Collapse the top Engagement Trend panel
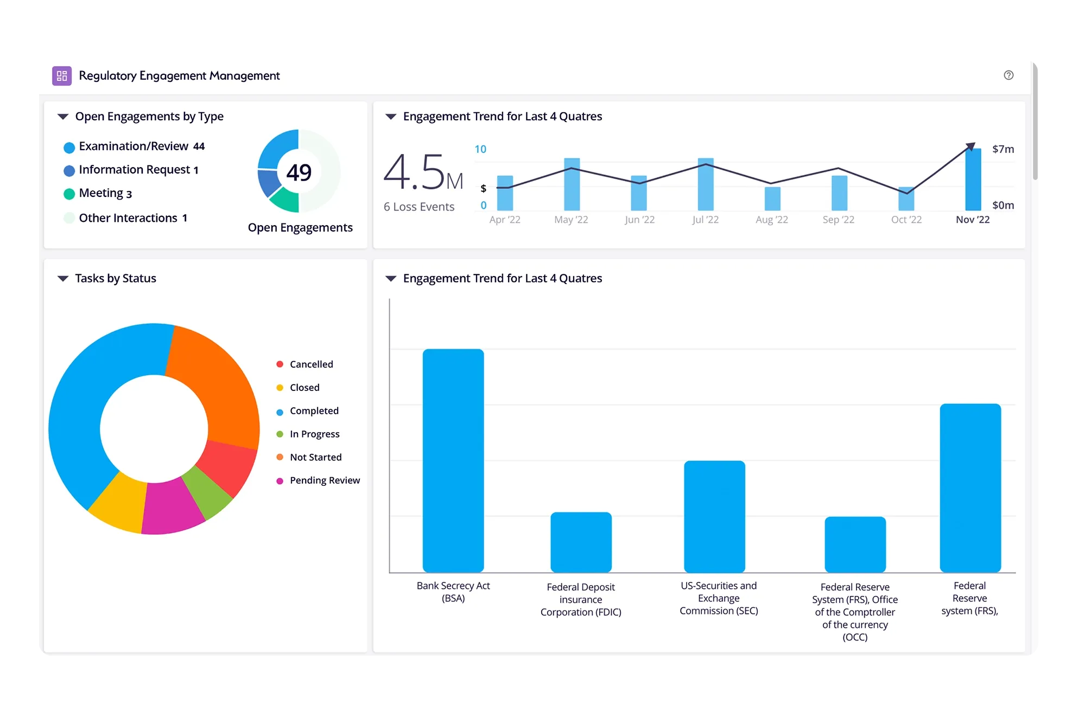The height and width of the screenshot is (712, 1072). pos(391,117)
